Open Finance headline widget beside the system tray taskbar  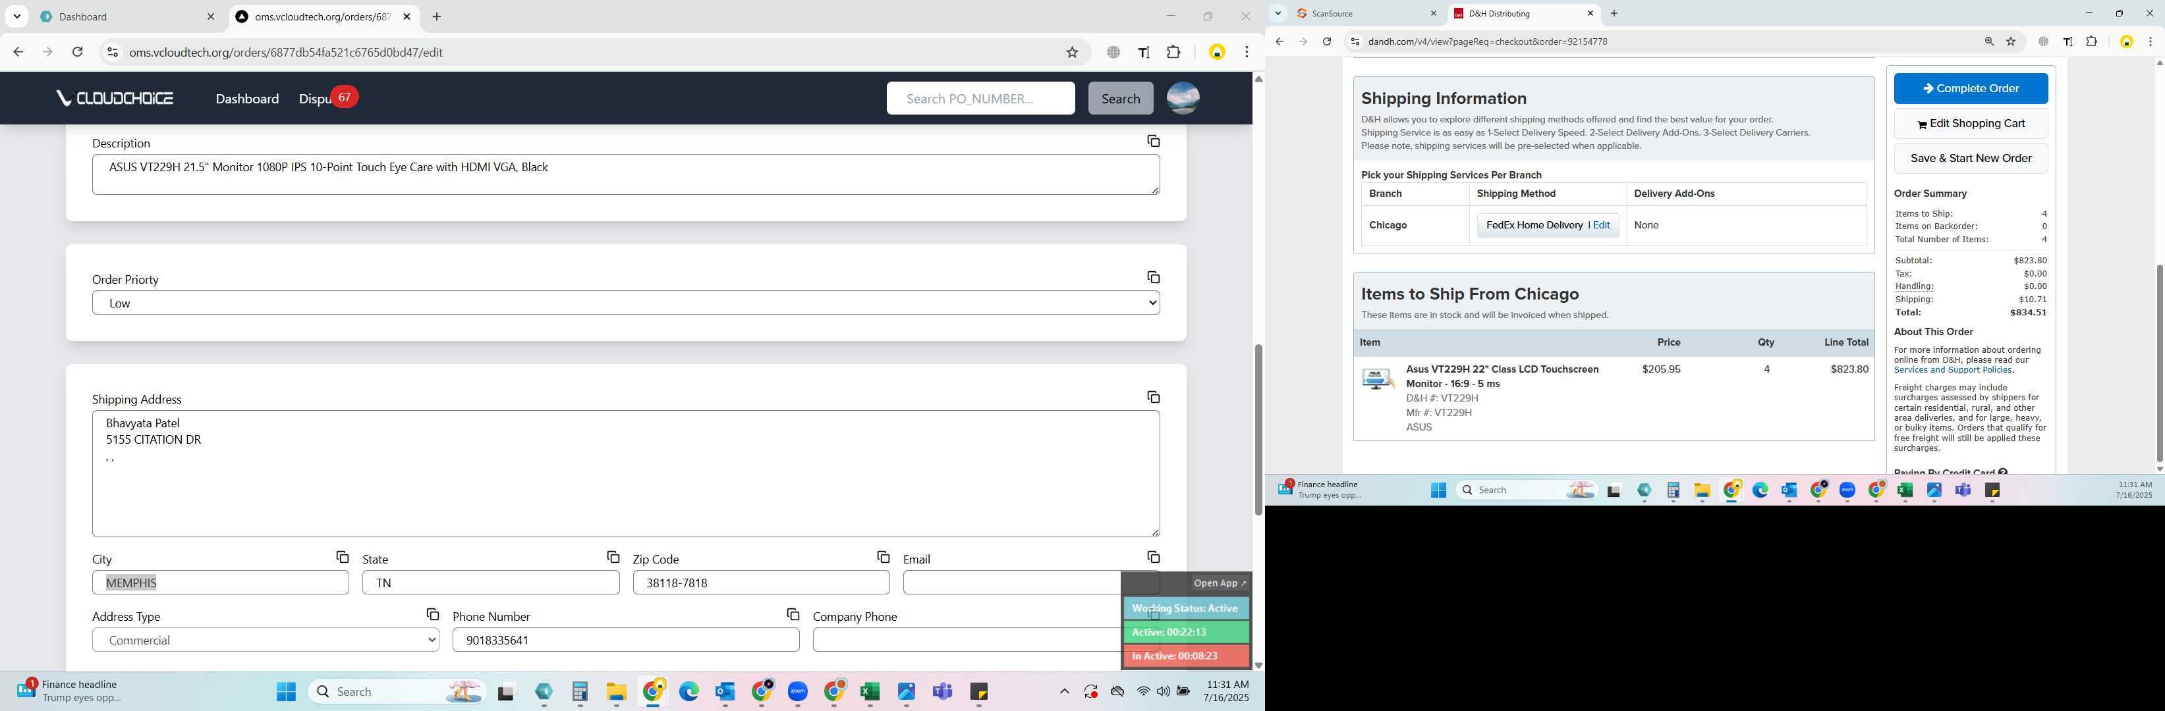tap(69, 691)
